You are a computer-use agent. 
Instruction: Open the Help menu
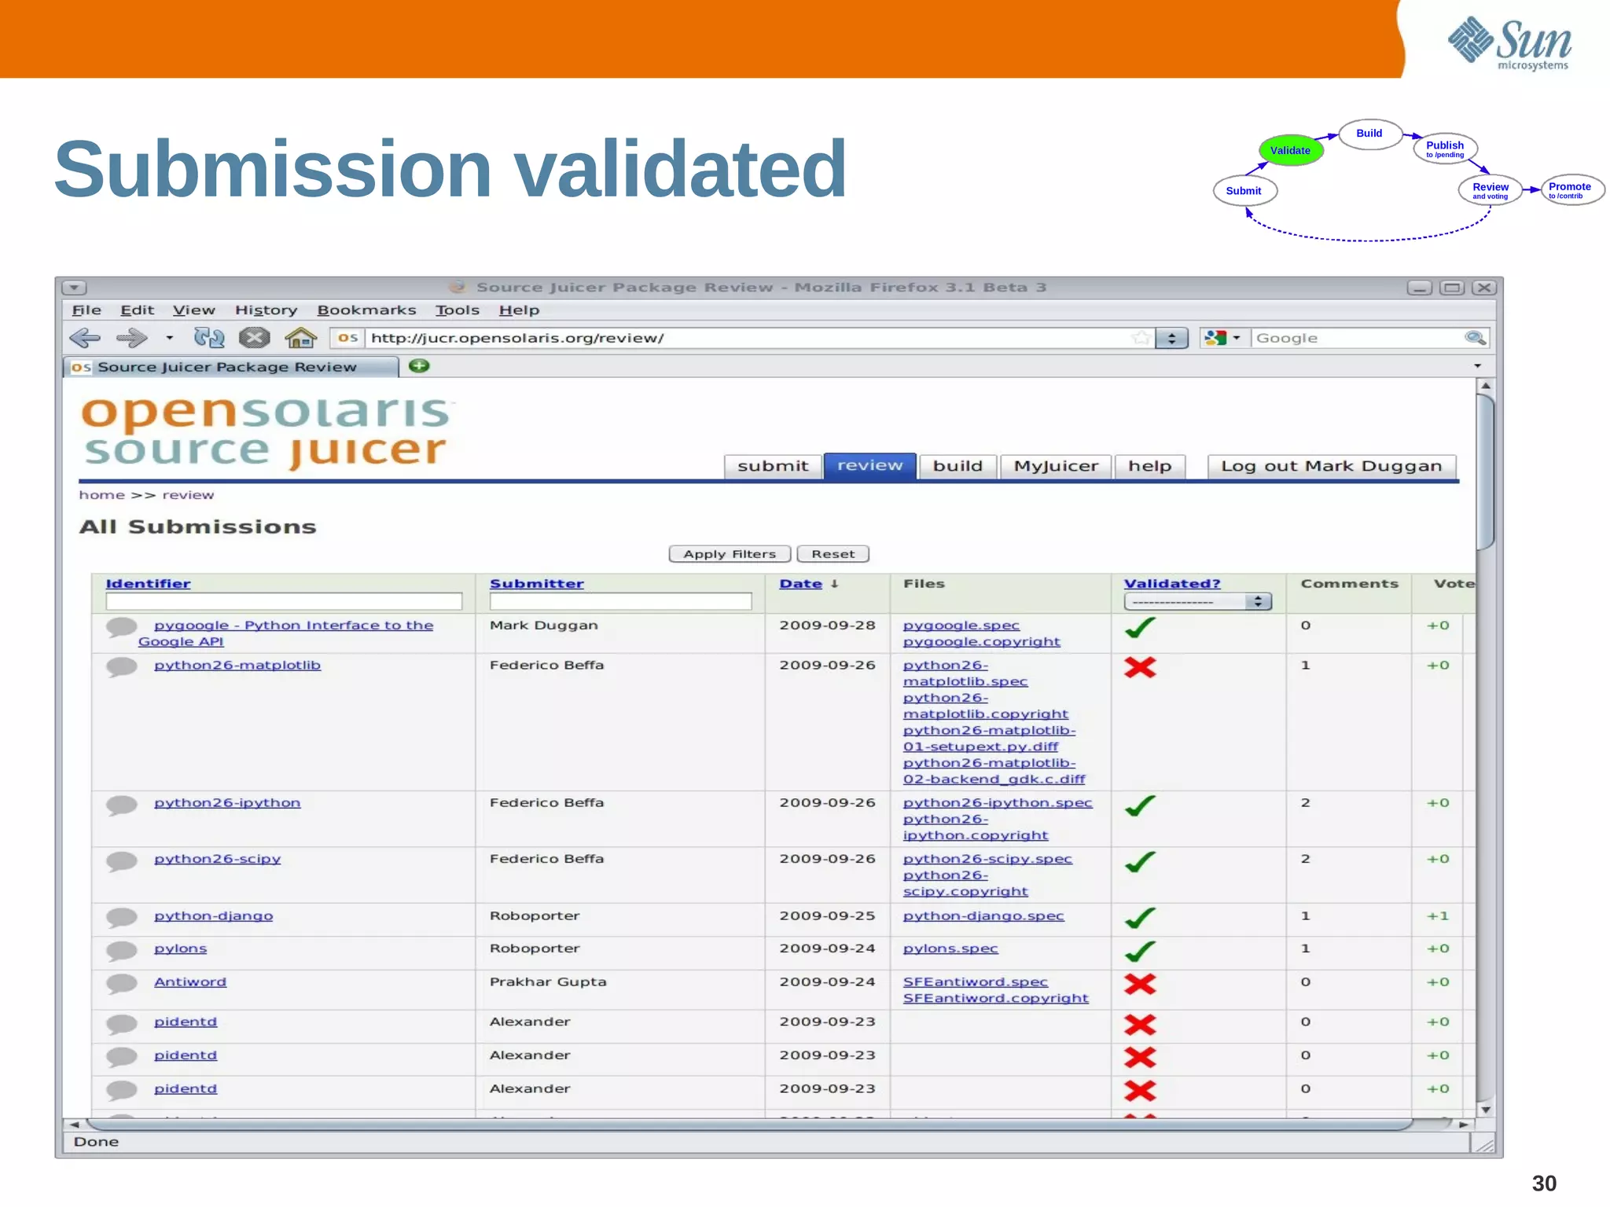[519, 310]
